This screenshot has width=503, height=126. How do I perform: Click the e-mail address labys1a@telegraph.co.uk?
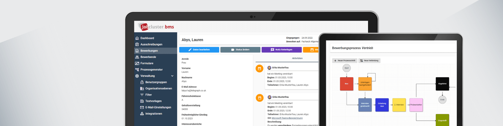pyautogui.click(x=194, y=91)
